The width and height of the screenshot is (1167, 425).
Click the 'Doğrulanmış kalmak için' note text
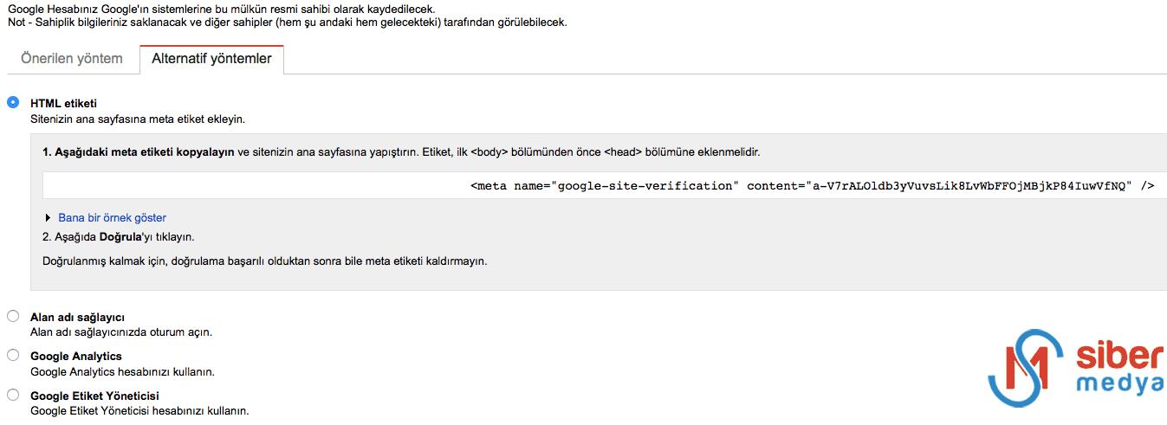point(265,260)
